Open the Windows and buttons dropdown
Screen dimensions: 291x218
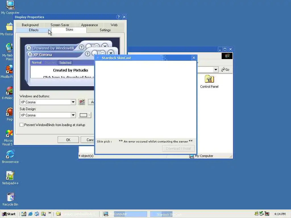73,102
